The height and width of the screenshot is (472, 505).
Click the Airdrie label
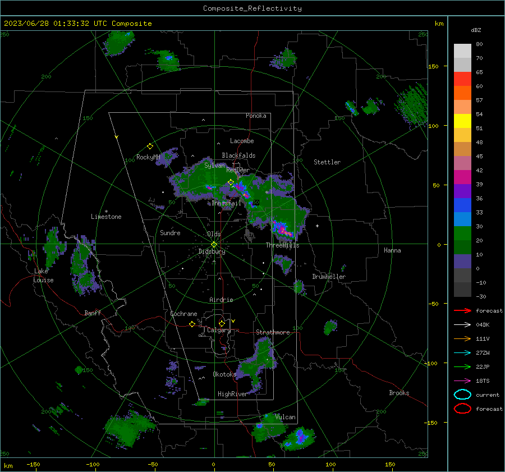[221, 300]
